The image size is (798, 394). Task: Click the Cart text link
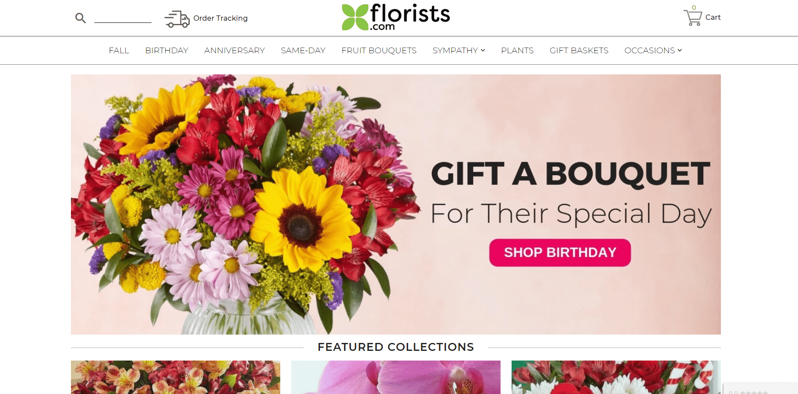pos(713,17)
